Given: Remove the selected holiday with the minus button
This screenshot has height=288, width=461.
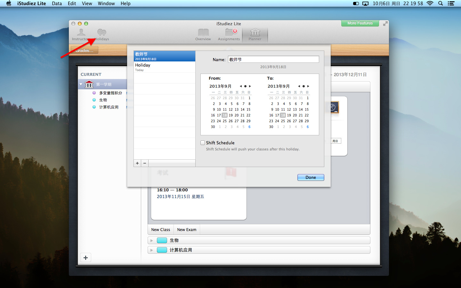Looking at the screenshot, I should click(145, 163).
